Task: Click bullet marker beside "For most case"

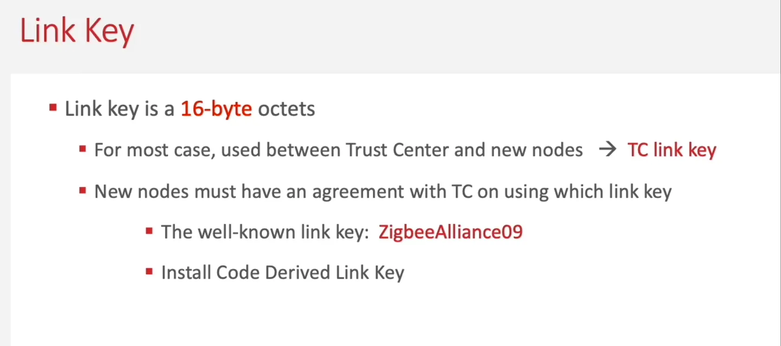Action: pos(83,149)
